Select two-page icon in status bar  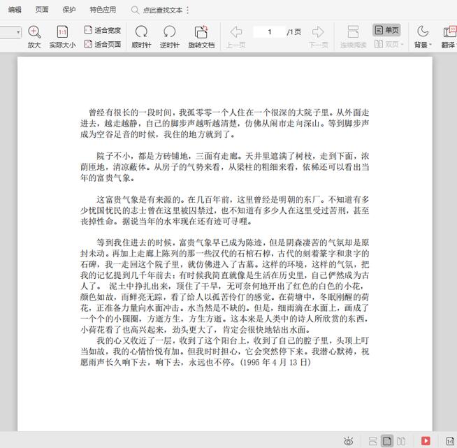[401, 441]
